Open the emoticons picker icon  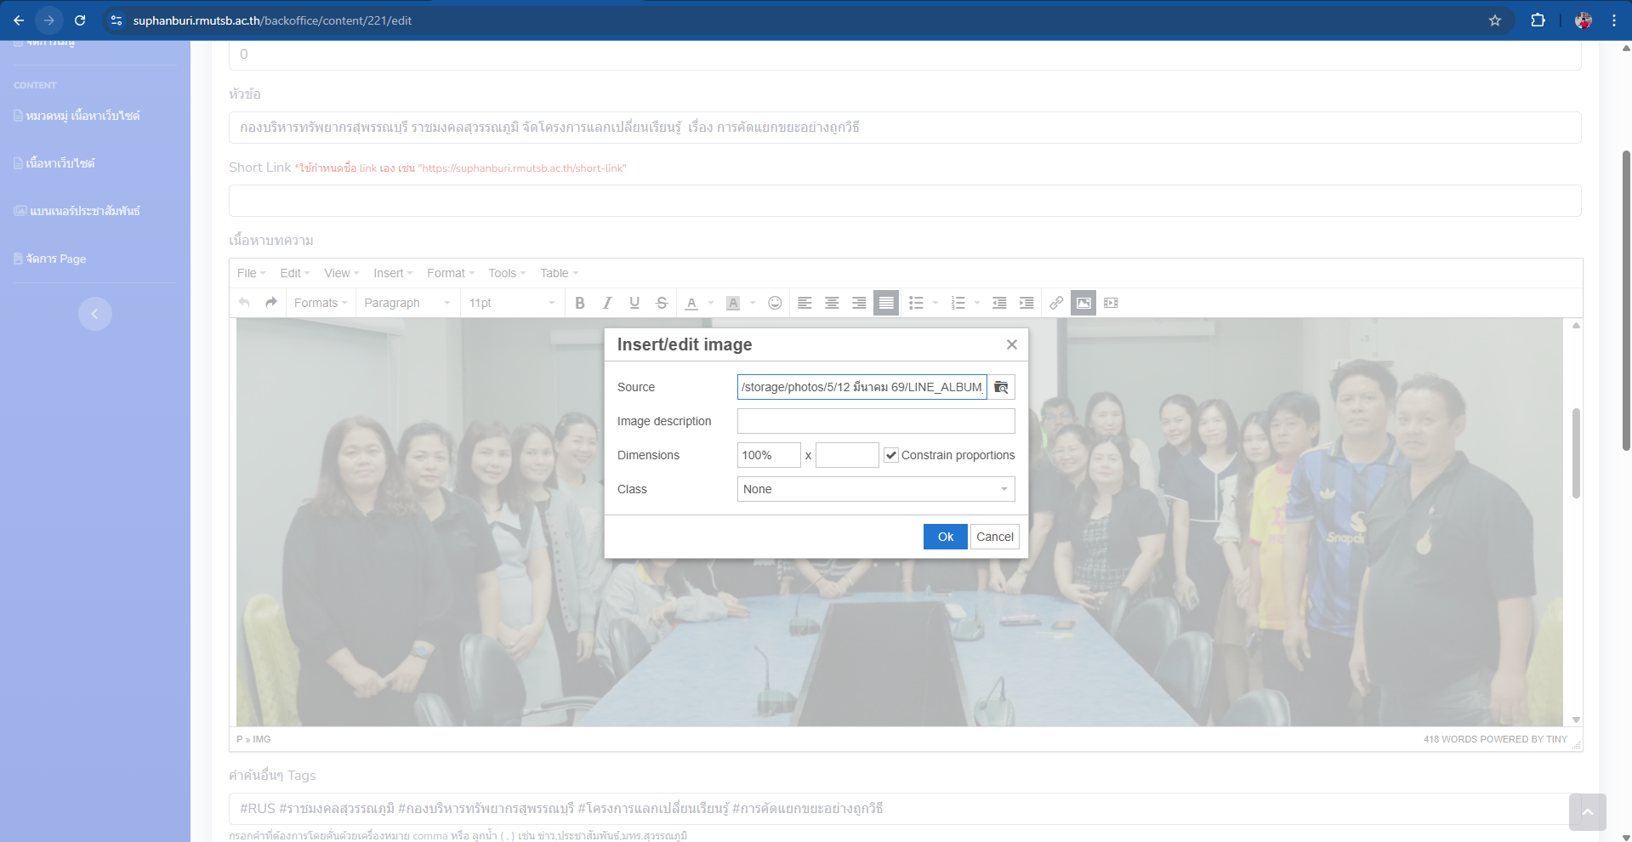point(775,303)
